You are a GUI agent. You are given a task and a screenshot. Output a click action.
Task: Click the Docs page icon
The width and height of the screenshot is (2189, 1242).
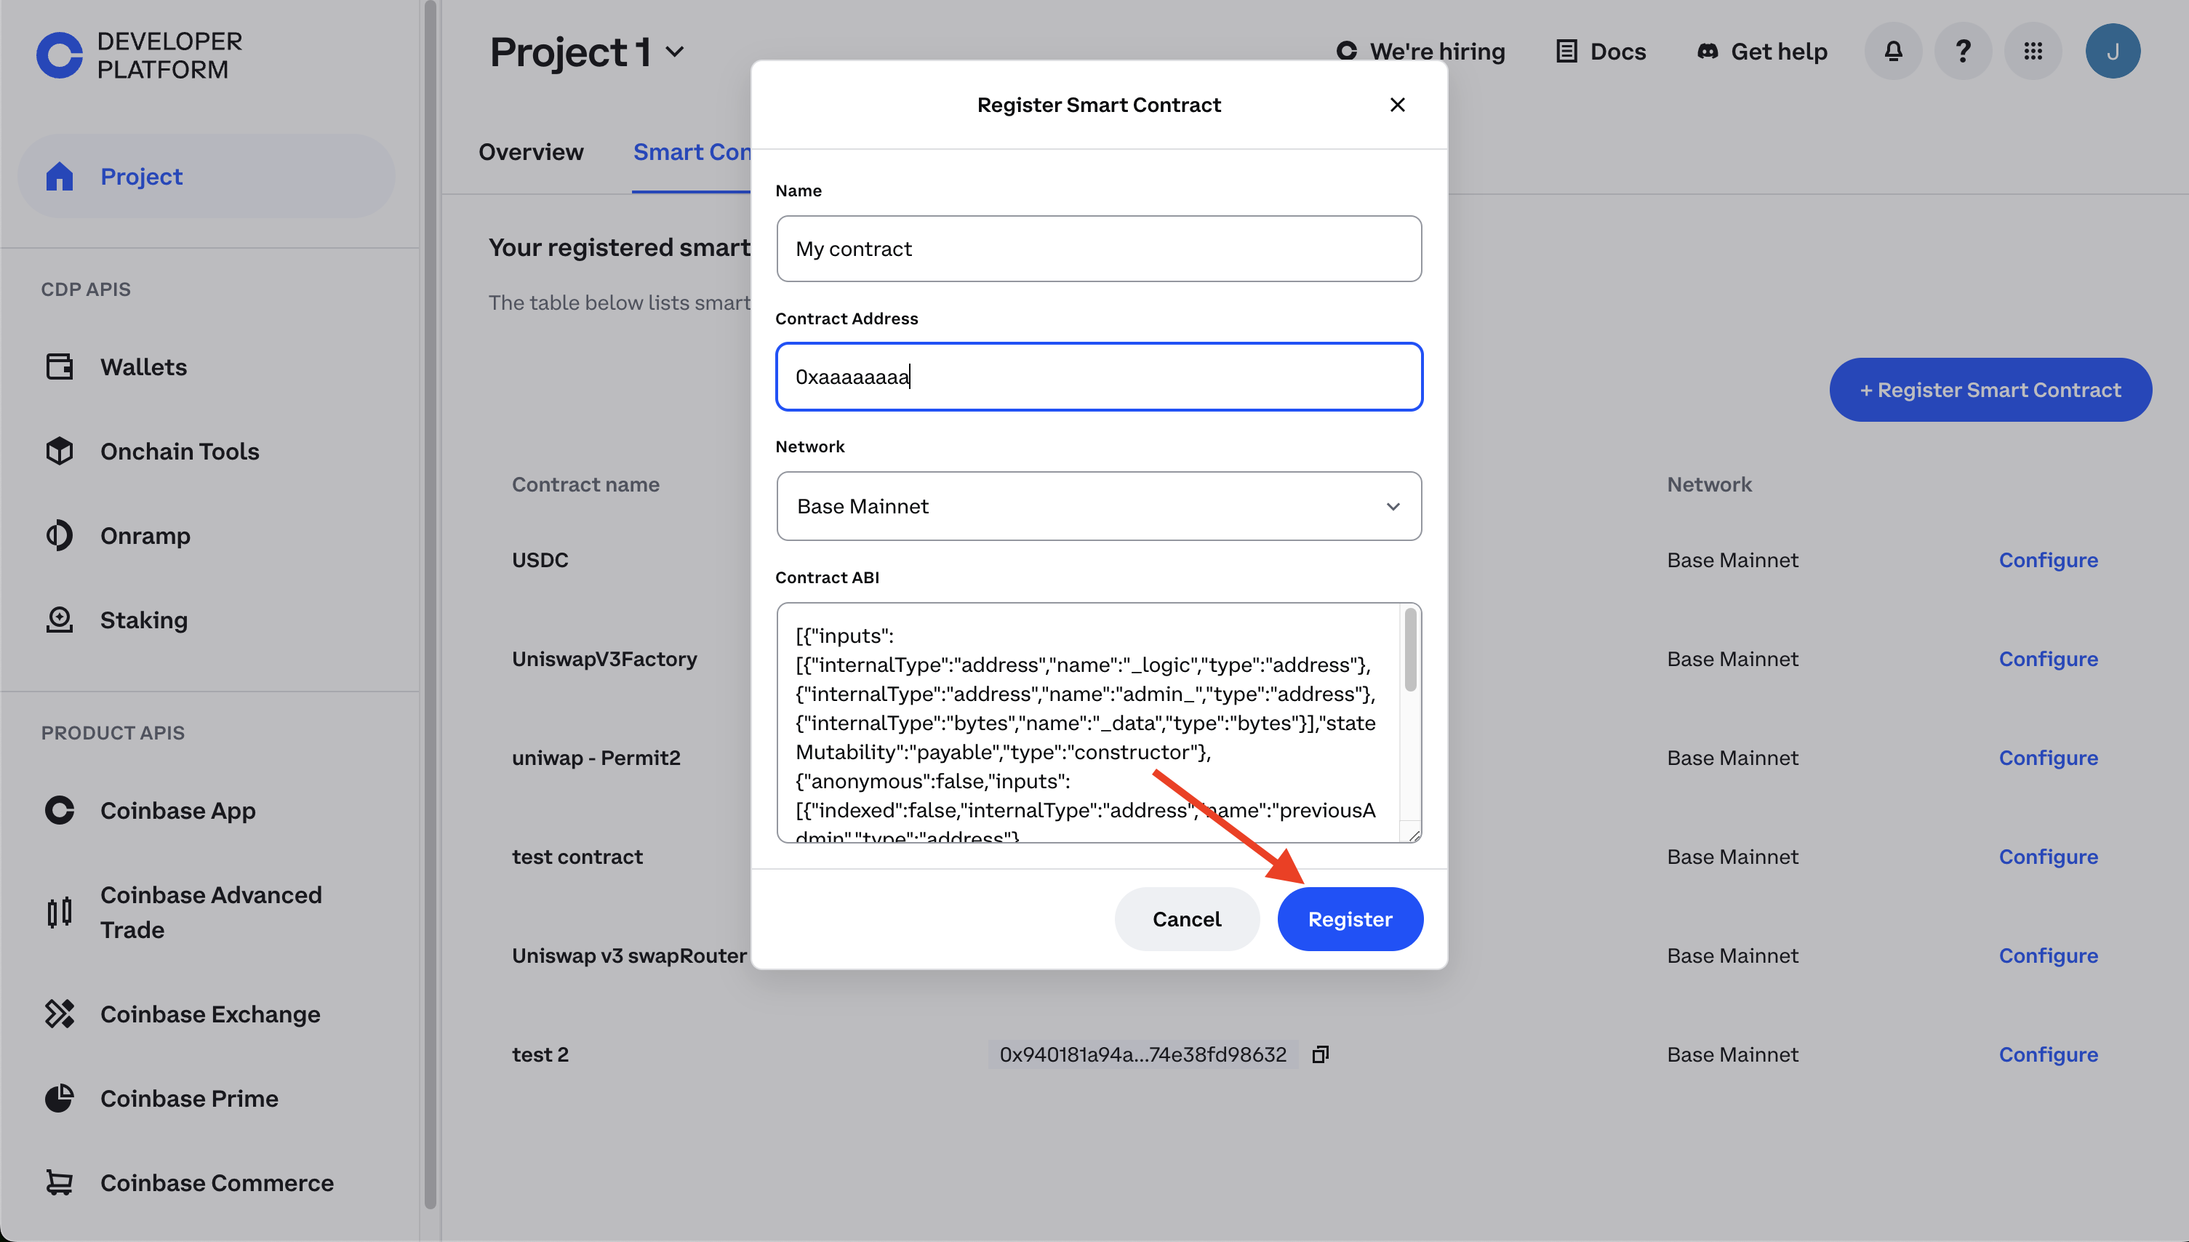coord(1566,51)
